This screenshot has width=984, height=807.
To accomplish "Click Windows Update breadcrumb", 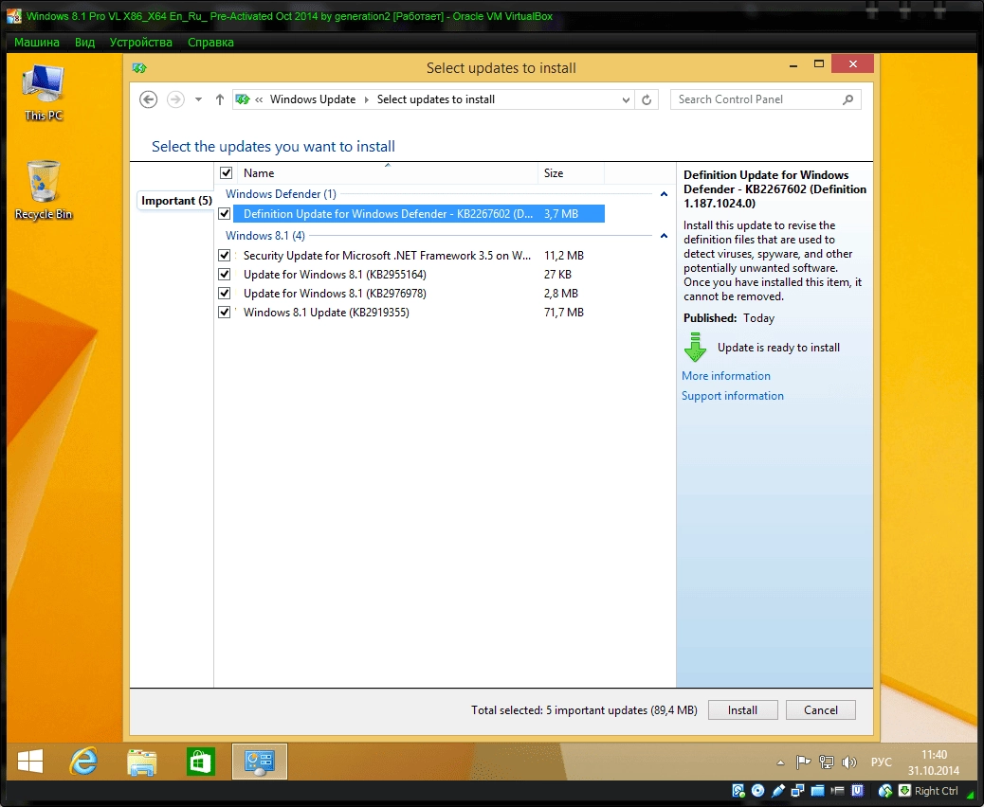I will click(x=313, y=99).
